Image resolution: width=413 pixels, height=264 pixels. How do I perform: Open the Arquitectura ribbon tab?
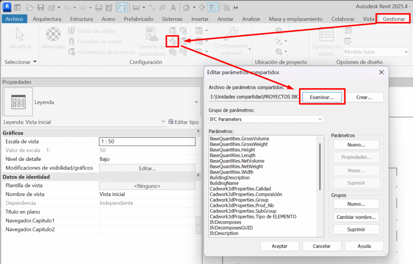point(47,19)
